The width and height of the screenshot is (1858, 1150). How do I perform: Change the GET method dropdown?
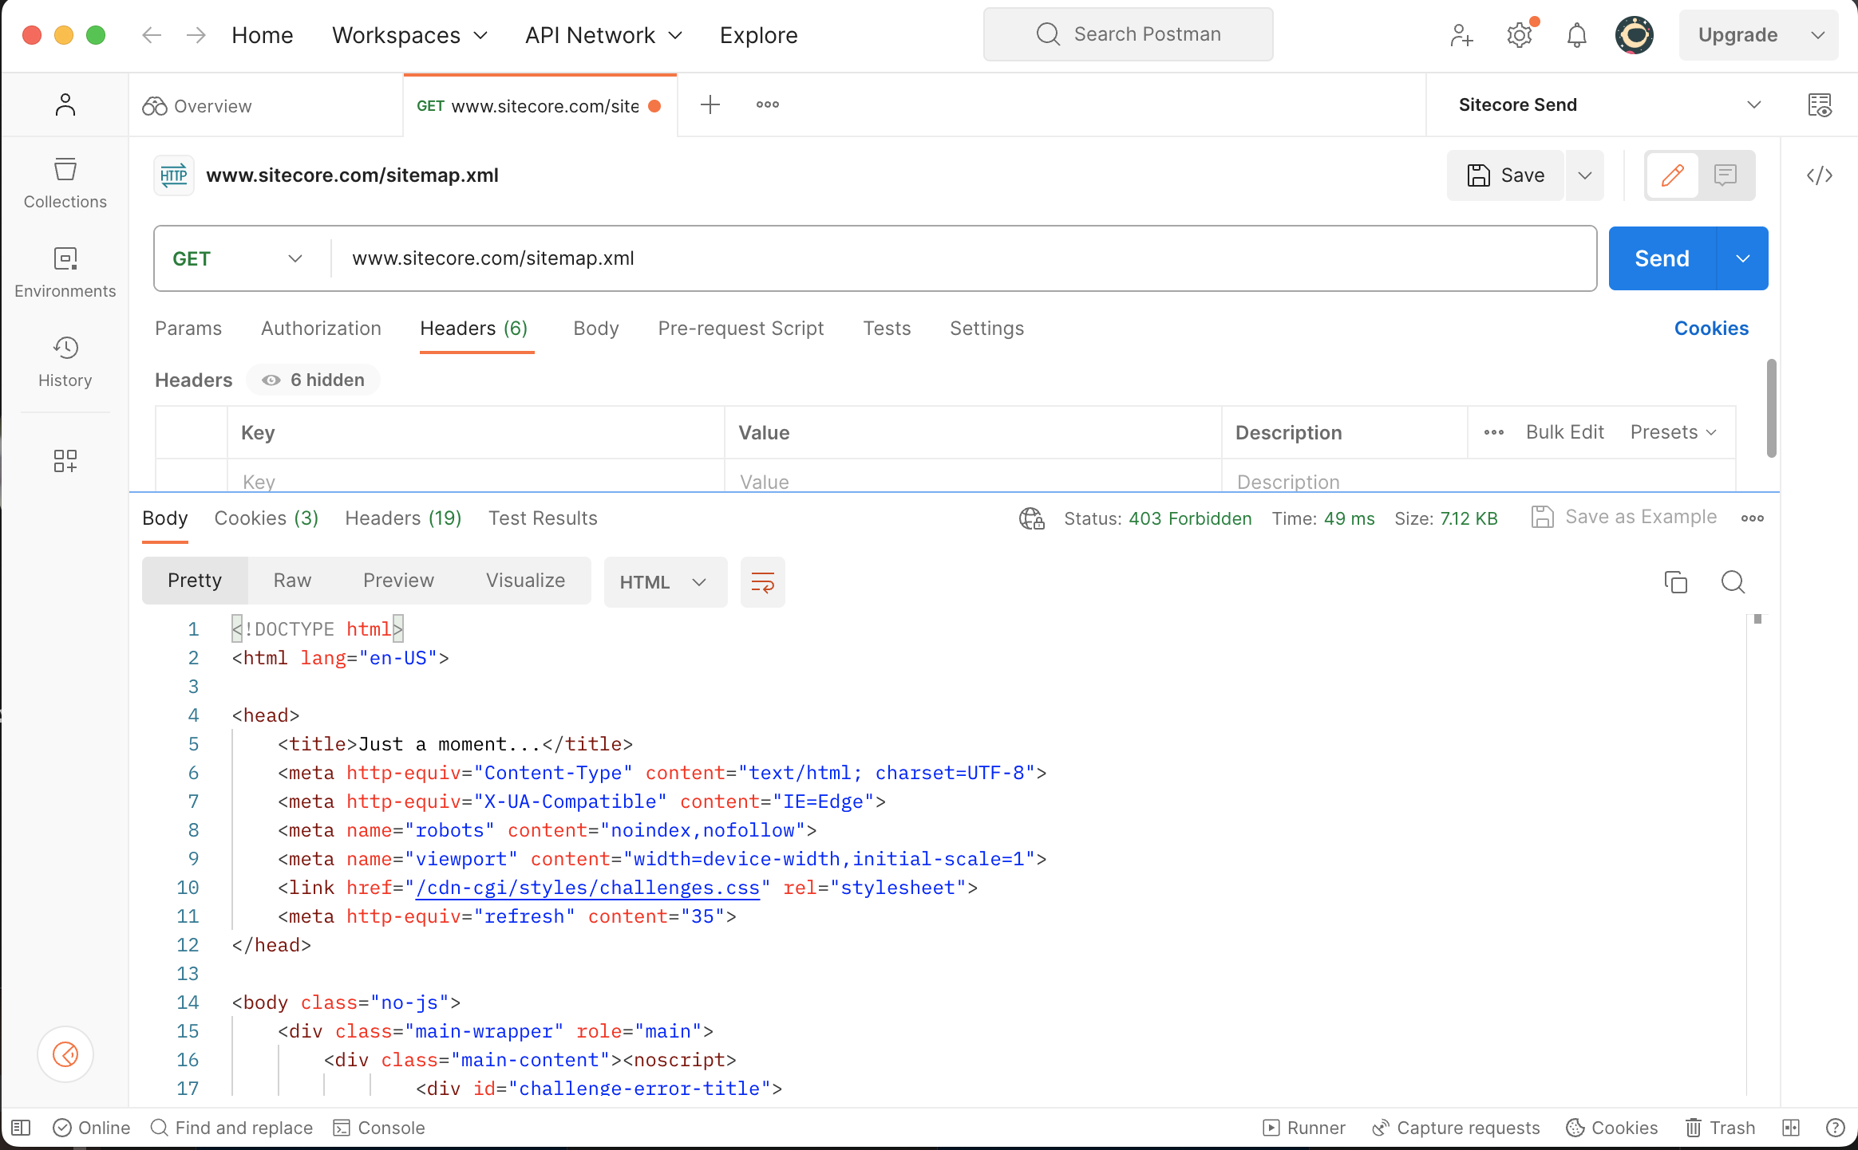(x=238, y=258)
